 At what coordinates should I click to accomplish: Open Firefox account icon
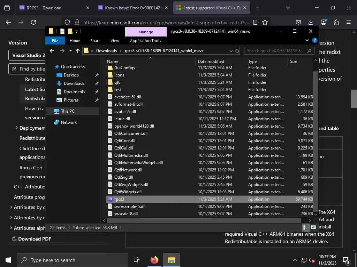[x=324, y=22]
